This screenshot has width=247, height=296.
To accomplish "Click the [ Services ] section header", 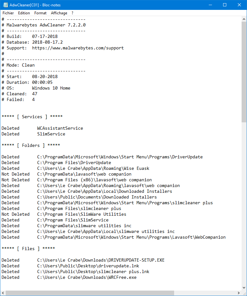I will [x=32, y=117].
